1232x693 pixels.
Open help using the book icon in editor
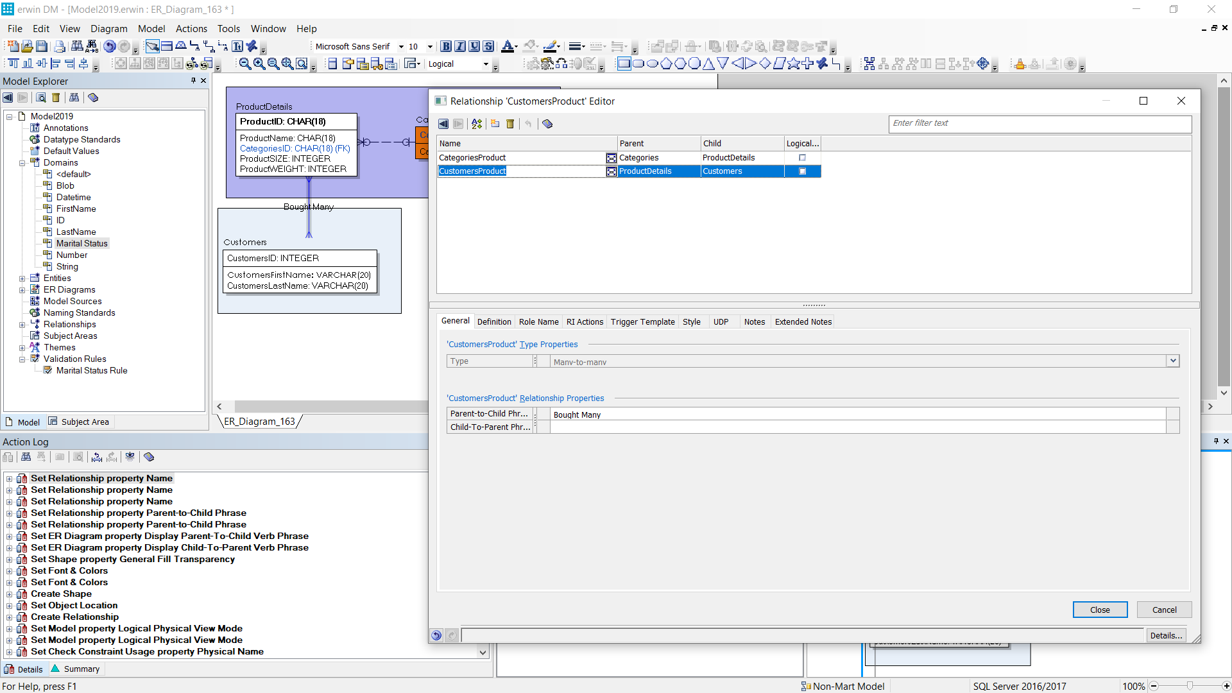547,124
